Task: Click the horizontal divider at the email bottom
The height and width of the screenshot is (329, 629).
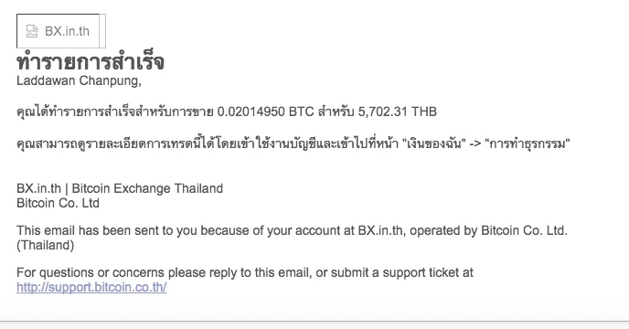Action: [314, 321]
